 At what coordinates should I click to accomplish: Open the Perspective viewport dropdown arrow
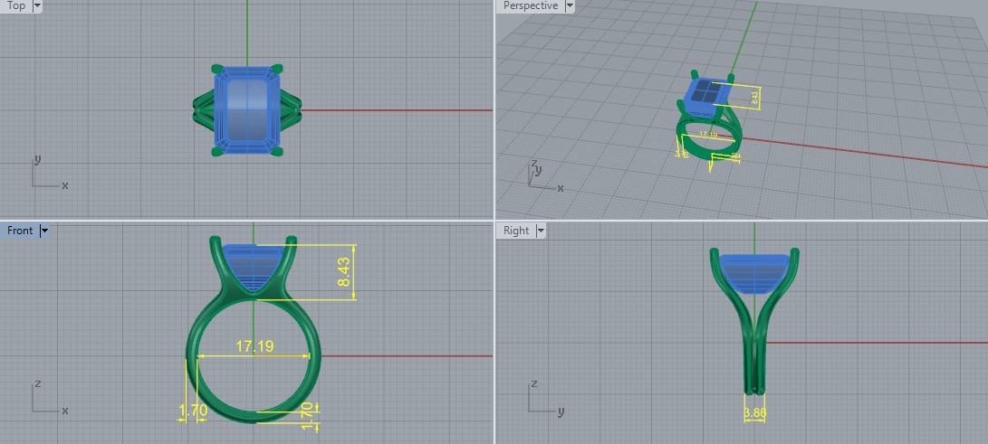[570, 5]
